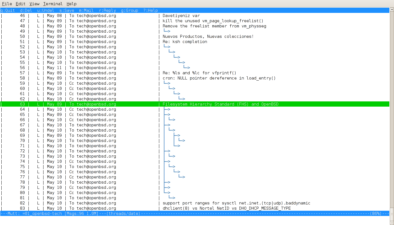394x225 pixels.
Task: Click thread reply arrow on message 77
Action: click(x=181, y=177)
